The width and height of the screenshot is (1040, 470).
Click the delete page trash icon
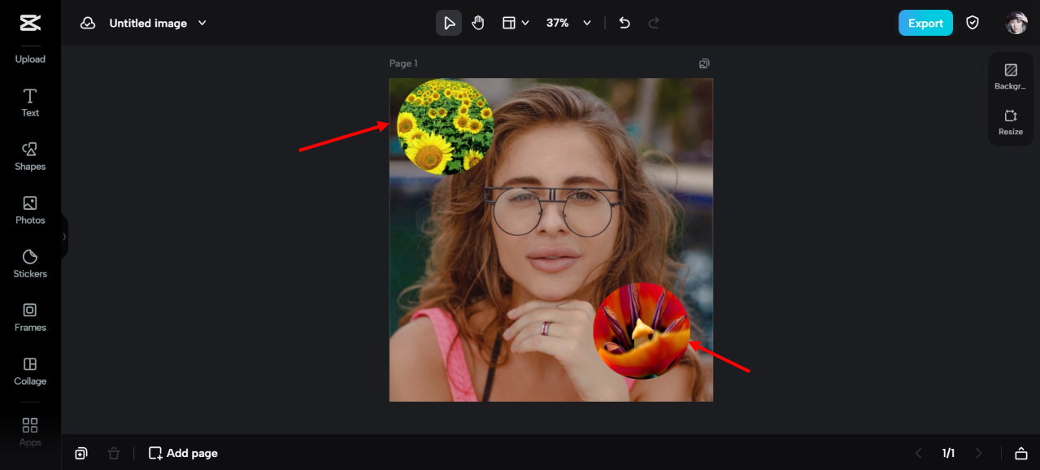(x=114, y=453)
